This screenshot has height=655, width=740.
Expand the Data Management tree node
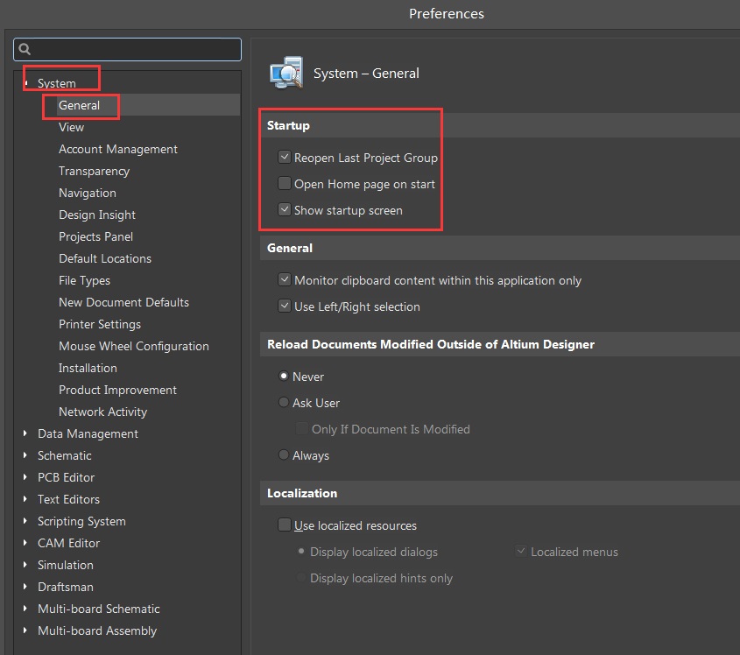coord(26,433)
